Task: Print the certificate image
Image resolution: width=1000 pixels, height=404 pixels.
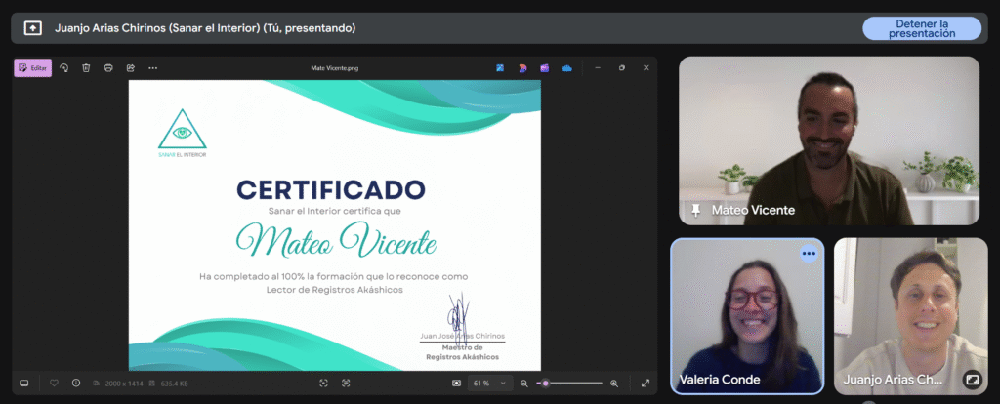Action: pyautogui.click(x=108, y=67)
